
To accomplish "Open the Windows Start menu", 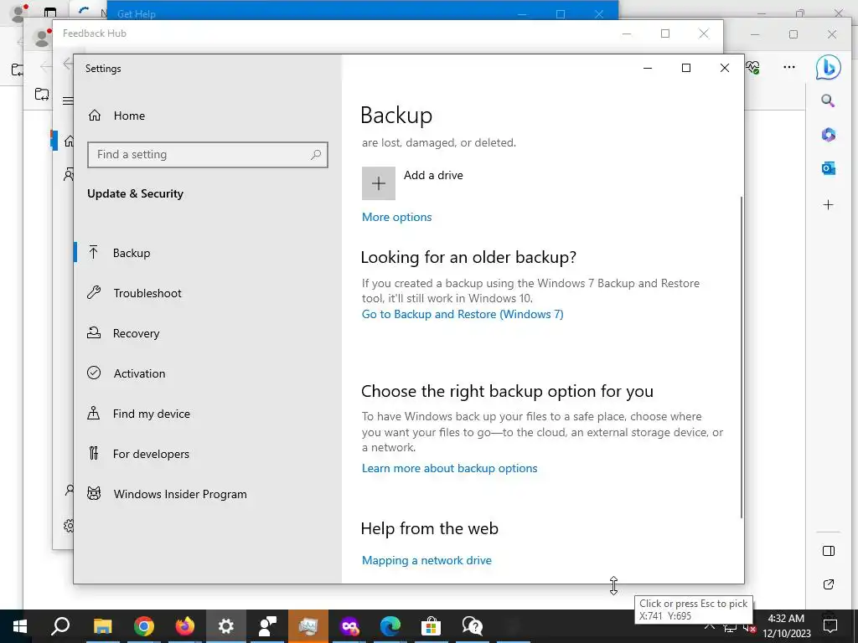I will pos(20,625).
